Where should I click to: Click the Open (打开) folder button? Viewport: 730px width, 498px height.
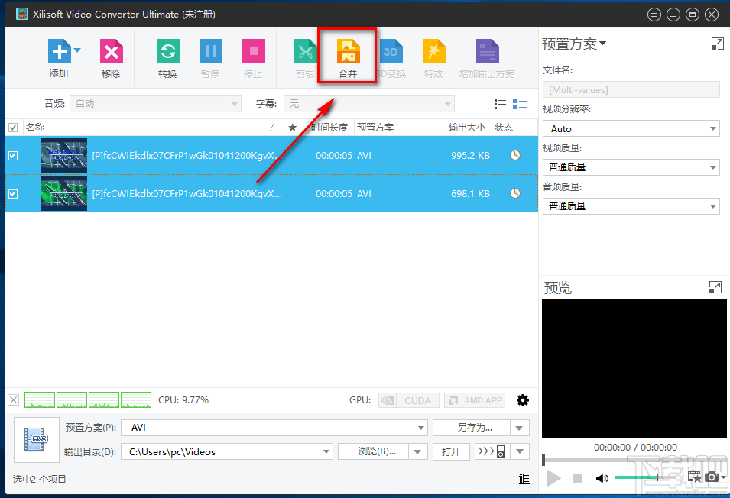click(451, 451)
